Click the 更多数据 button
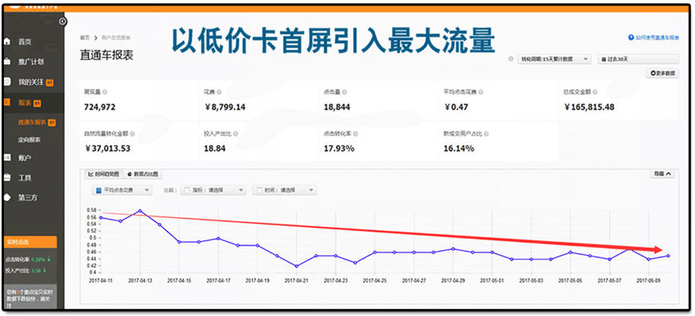 [x=662, y=73]
